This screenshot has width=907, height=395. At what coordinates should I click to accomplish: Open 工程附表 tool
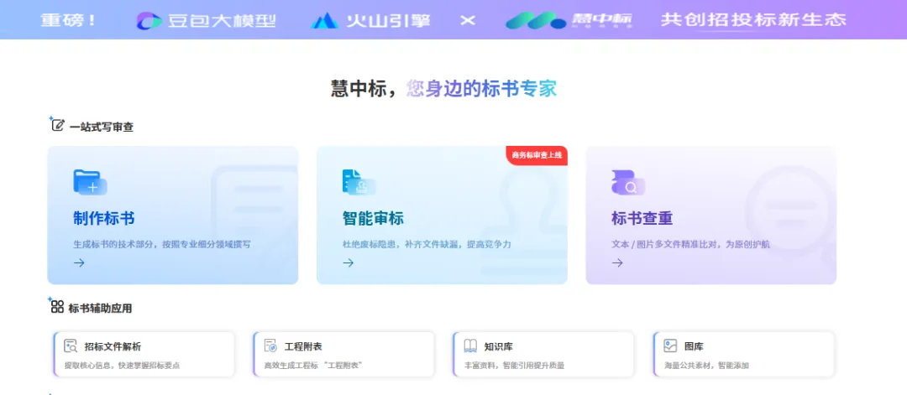click(343, 354)
